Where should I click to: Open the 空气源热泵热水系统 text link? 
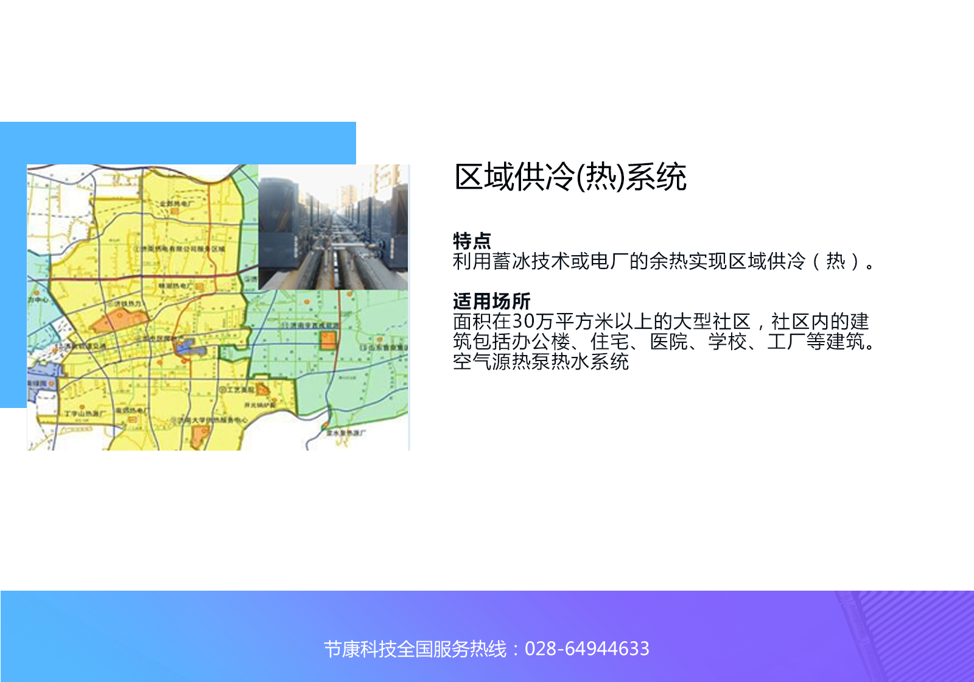[x=541, y=362]
